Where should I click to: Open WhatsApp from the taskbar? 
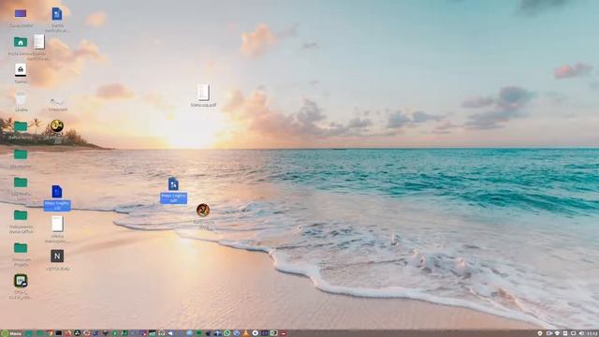pyautogui.click(x=226, y=333)
